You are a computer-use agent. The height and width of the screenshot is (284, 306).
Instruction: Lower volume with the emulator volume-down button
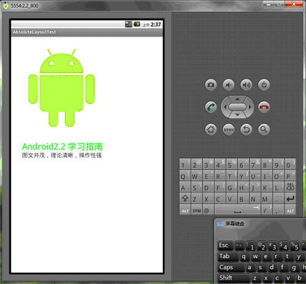coord(229,85)
